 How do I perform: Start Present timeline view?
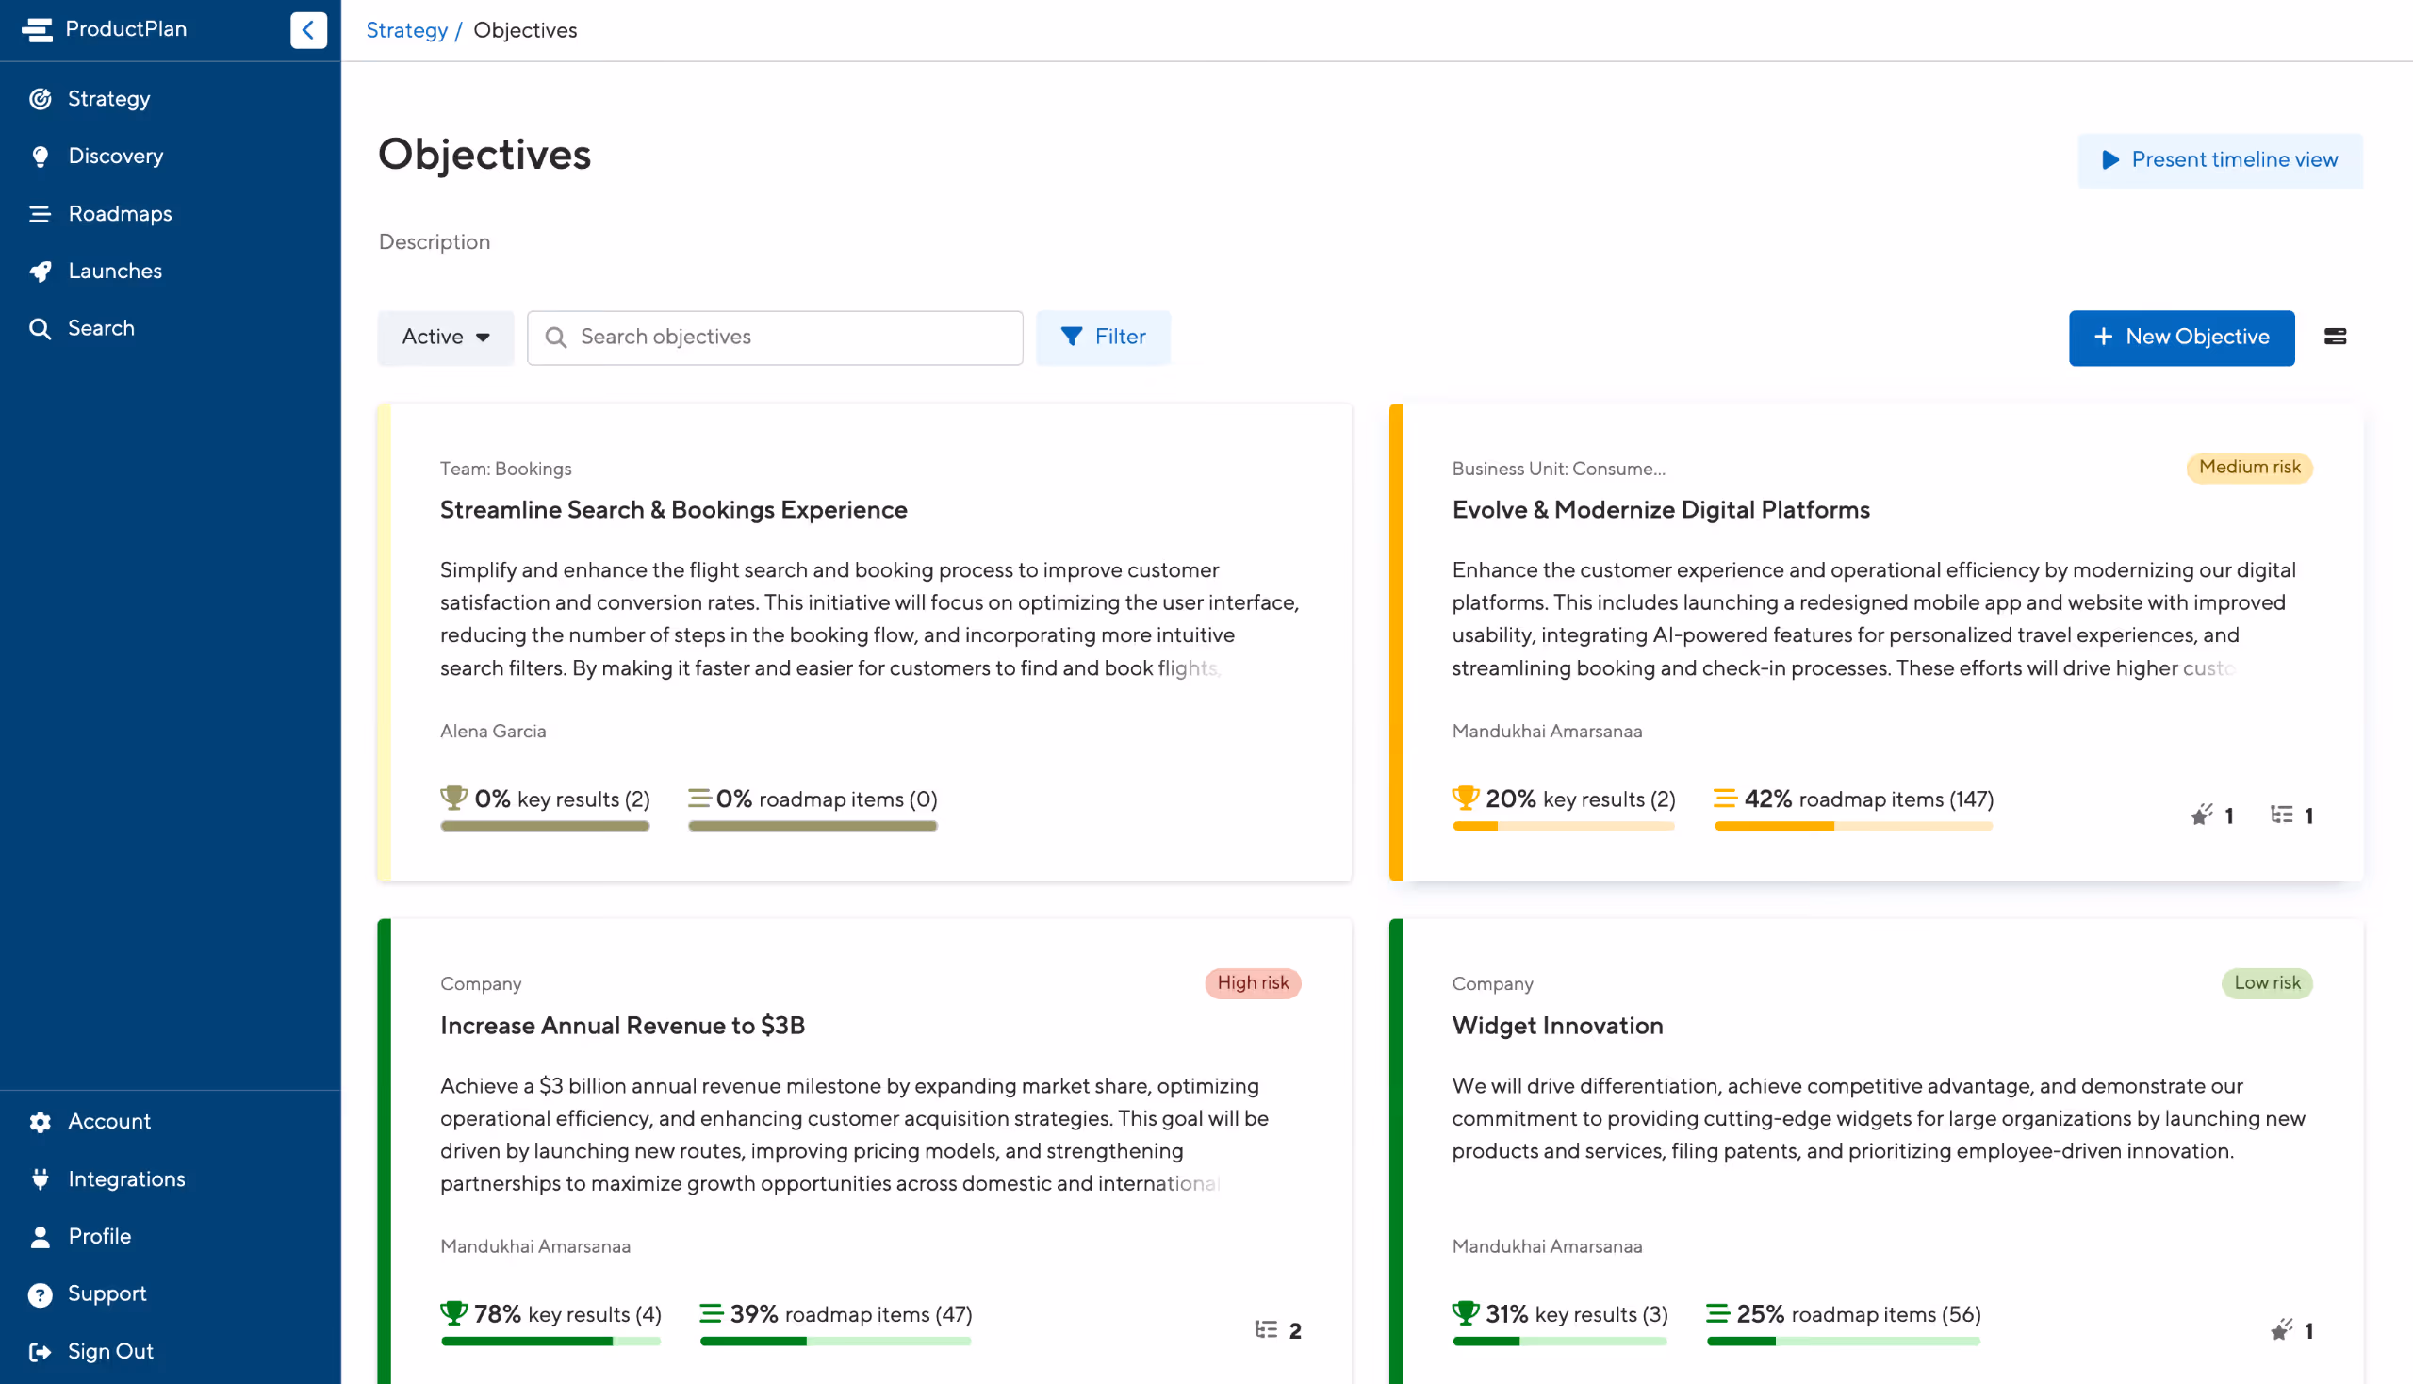(x=2219, y=160)
